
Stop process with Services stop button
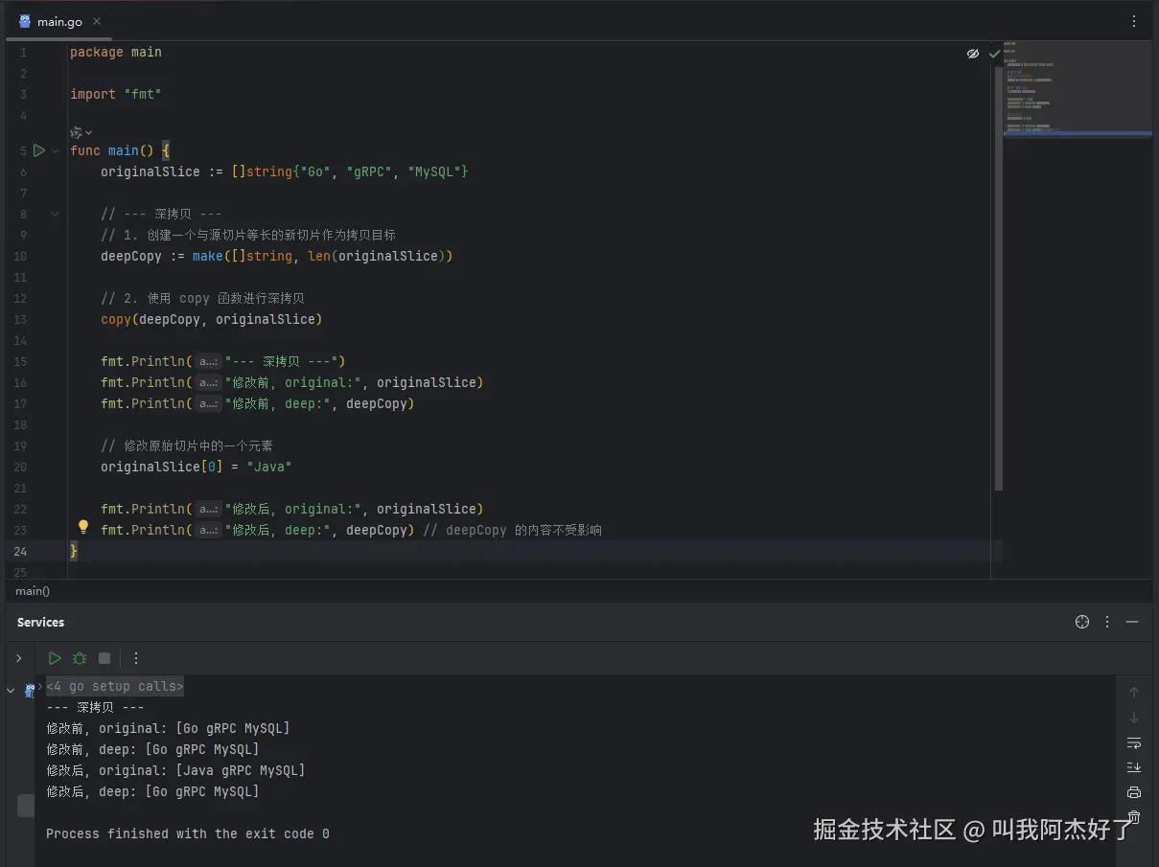[x=104, y=658]
